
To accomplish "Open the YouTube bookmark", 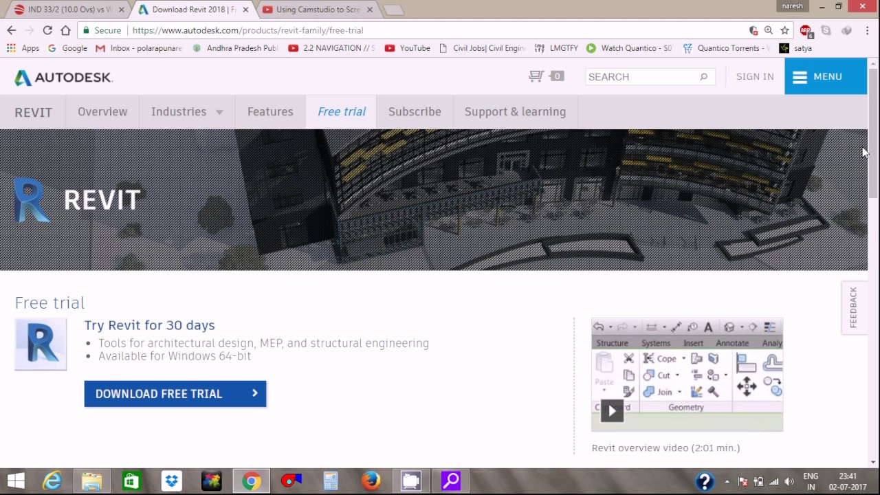I will (408, 48).
